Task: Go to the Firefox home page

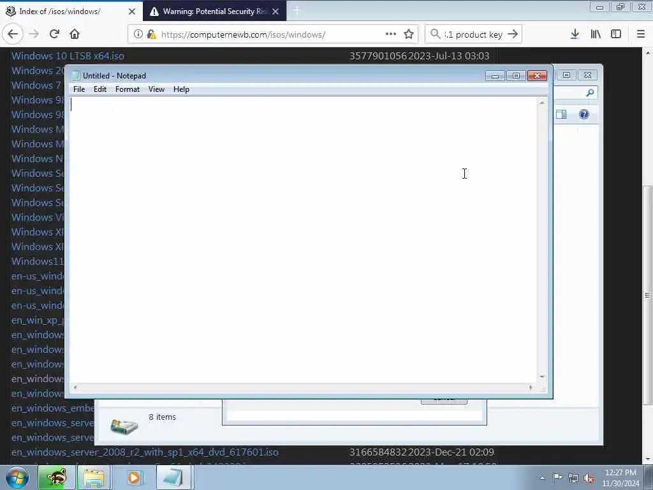Action: point(75,34)
